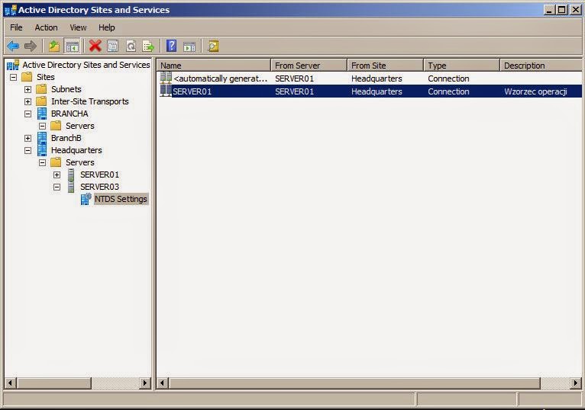
Task: Click the SERVER01 server icon in tree
Action: 71,175
